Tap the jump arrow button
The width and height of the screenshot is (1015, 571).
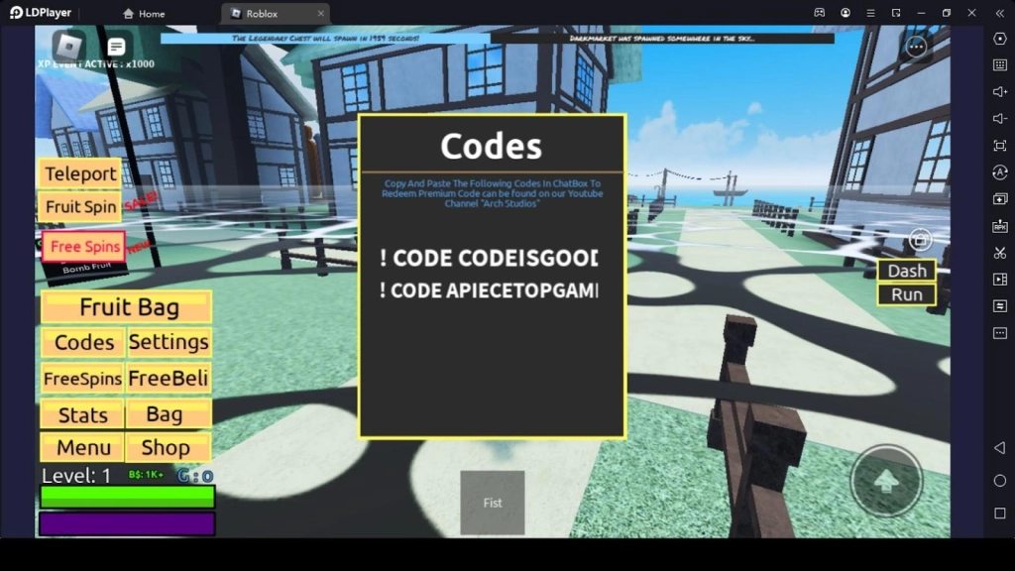pyautogui.click(x=886, y=480)
